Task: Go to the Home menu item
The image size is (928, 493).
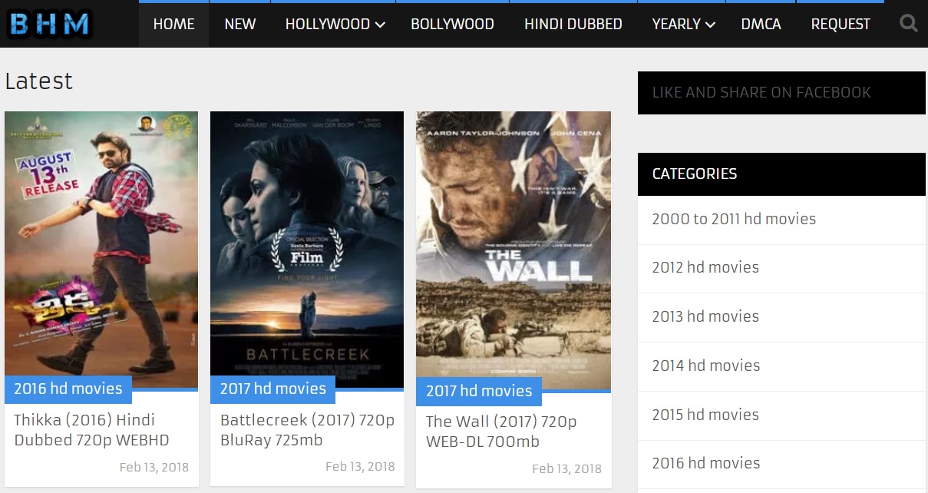Action: click(x=173, y=24)
